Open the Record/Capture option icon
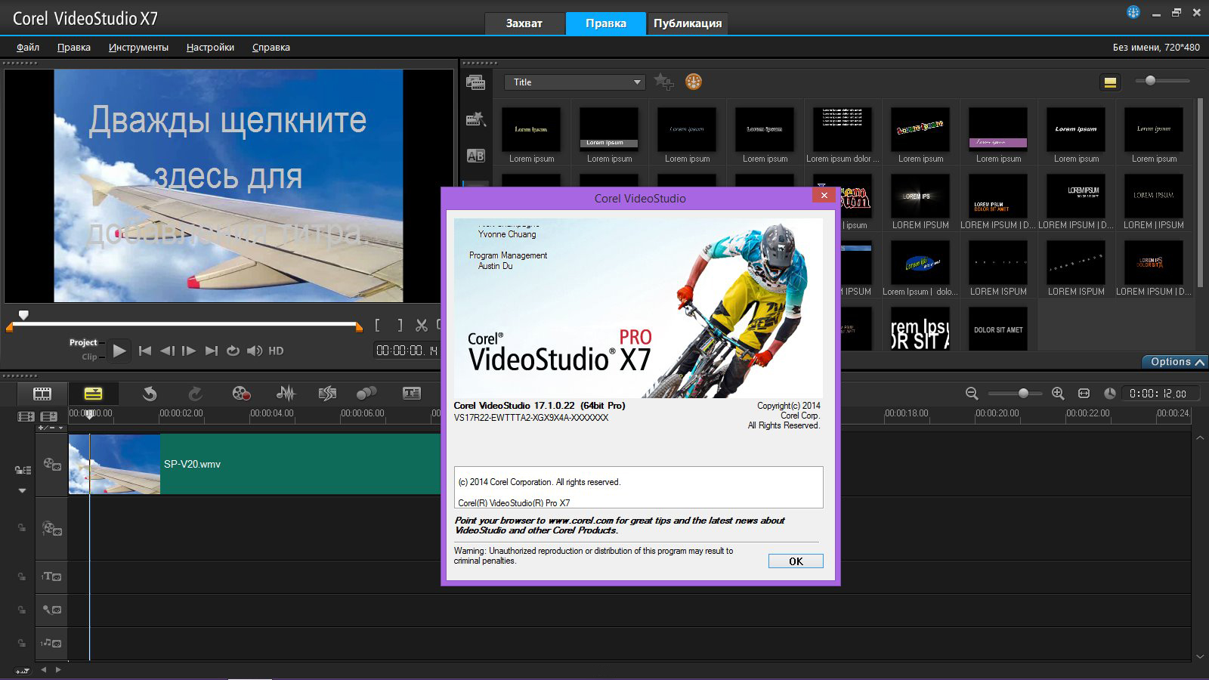The height and width of the screenshot is (680, 1209). tap(241, 394)
